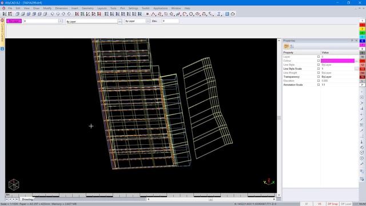Open the Geometry menu
Viewport: 366px width, 206px height.
[x=87, y=8]
